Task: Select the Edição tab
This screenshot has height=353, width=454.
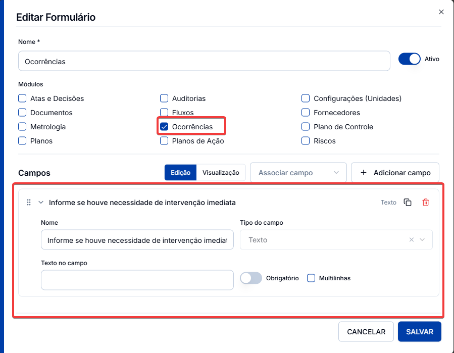Action: pyautogui.click(x=180, y=173)
